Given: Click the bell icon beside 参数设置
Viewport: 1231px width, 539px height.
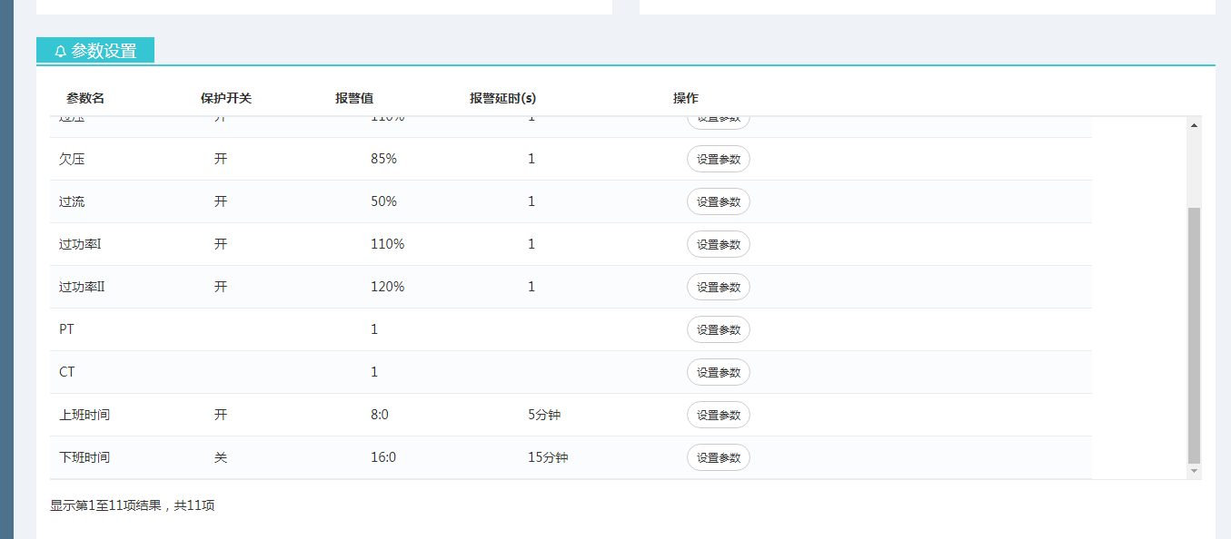Looking at the screenshot, I should pyautogui.click(x=60, y=52).
